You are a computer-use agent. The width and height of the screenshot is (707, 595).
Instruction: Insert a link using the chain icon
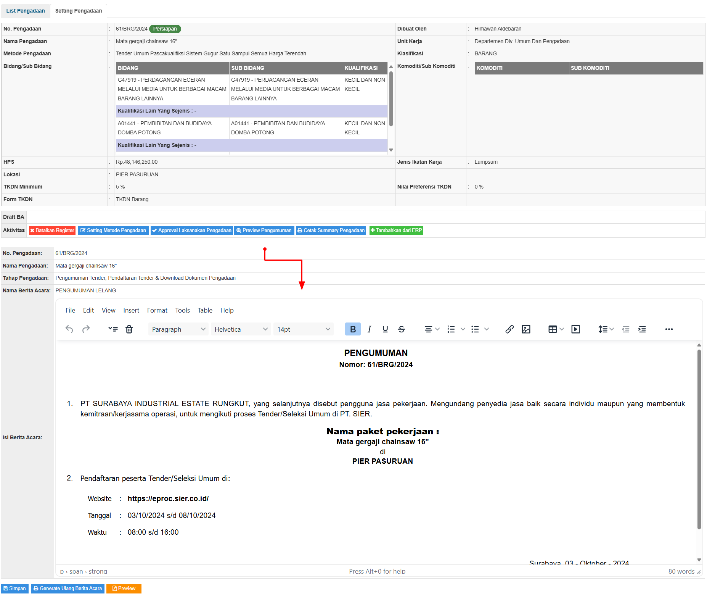(x=509, y=329)
